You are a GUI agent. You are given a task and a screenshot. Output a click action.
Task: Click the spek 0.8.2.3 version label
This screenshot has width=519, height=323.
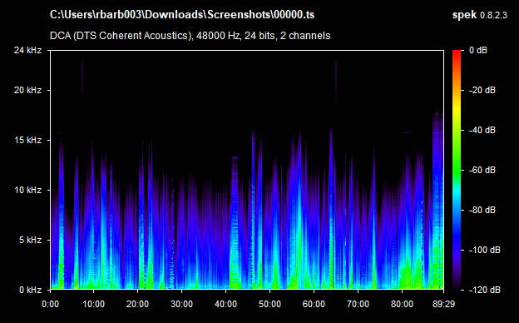click(x=480, y=15)
